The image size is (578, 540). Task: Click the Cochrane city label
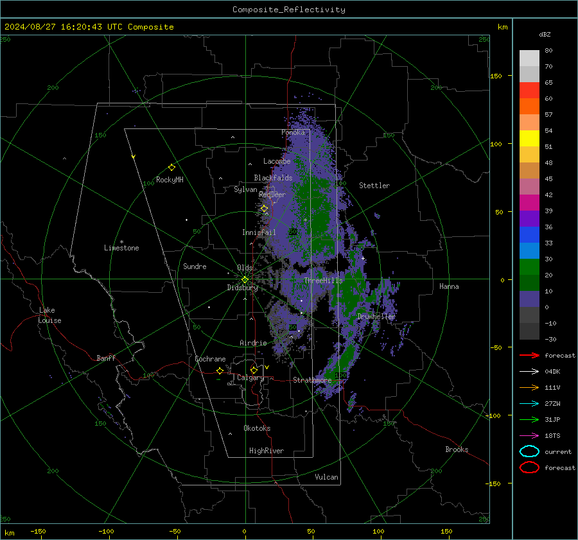tap(210, 359)
